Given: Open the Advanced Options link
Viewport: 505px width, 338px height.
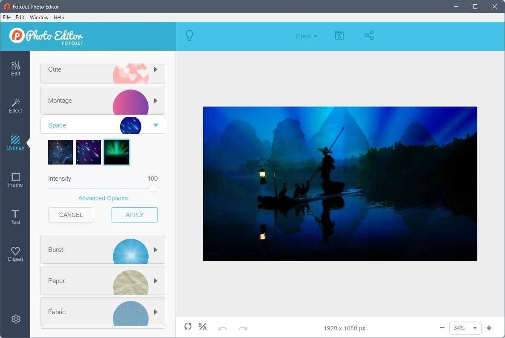Looking at the screenshot, I should point(103,198).
